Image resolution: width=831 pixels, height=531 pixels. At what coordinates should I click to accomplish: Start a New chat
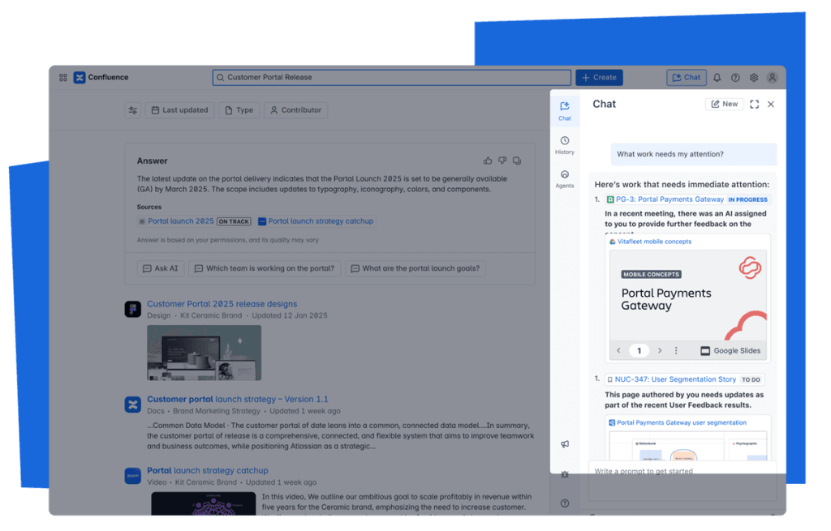coord(725,105)
